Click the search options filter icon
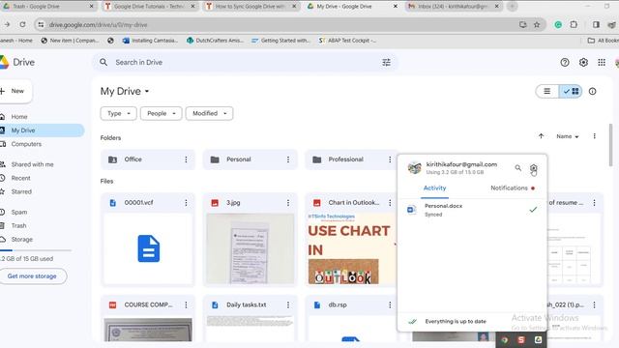The height and width of the screenshot is (348, 619). pyautogui.click(x=386, y=62)
